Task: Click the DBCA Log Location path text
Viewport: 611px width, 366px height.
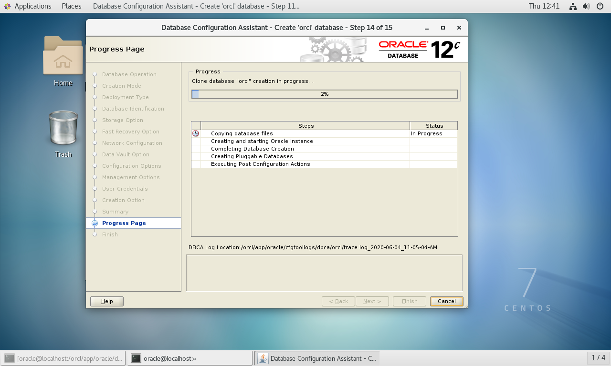Action: [313, 247]
